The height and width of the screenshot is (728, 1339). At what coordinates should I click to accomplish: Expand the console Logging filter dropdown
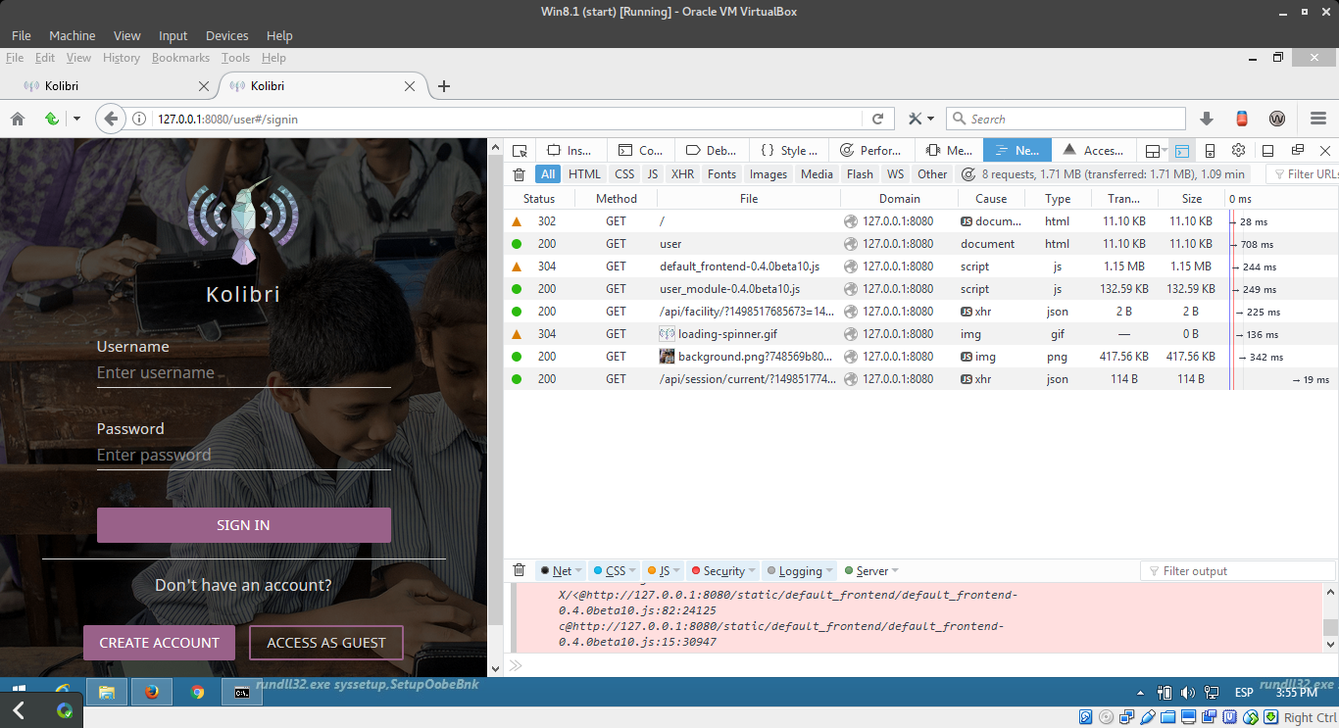click(x=829, y=571)
